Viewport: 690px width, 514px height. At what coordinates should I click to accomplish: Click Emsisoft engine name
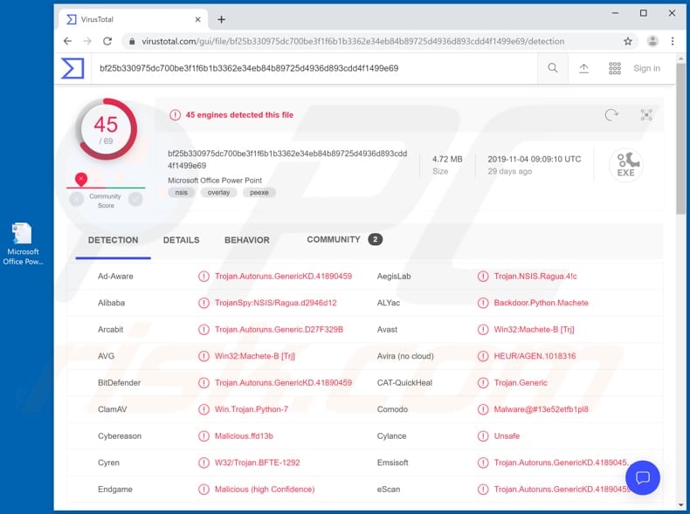[392, 463]
